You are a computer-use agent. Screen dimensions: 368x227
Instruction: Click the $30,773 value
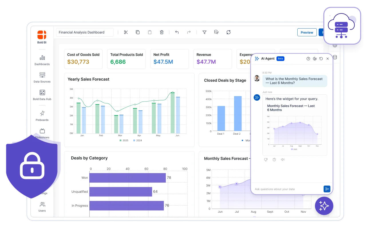click(78, 62)
